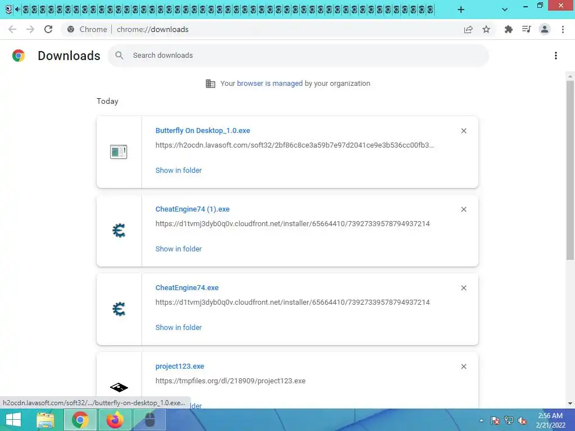Open the share page icon in address bar
Viewport: 575px width, 431px height.
468,29
